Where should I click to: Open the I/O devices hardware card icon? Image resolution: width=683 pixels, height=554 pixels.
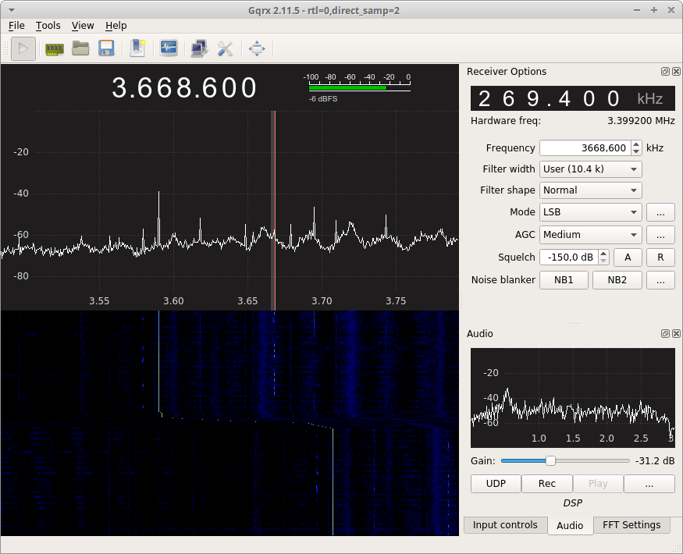click(x=55, y=49)
